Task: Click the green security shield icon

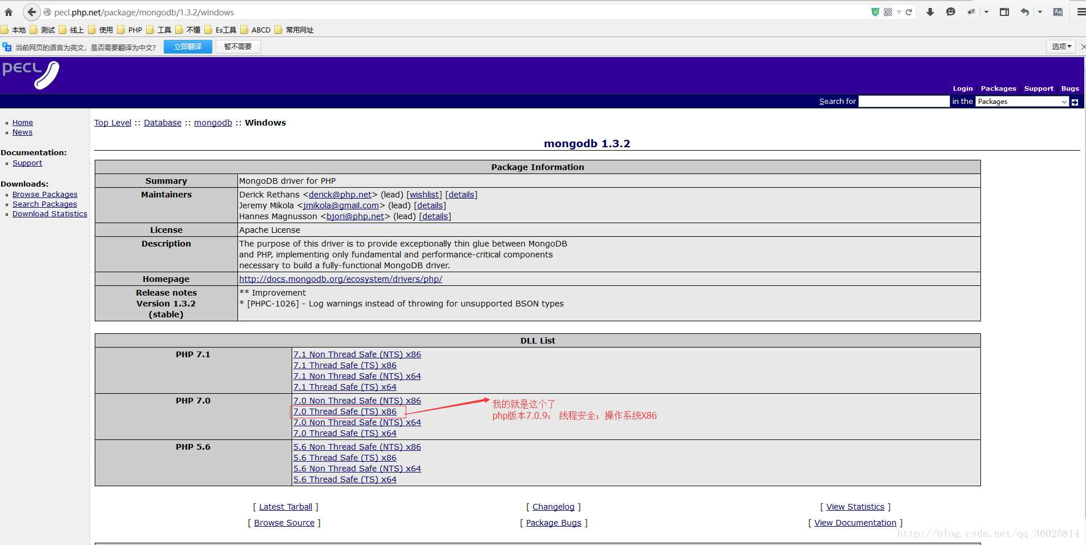Action: click(875, 12)
